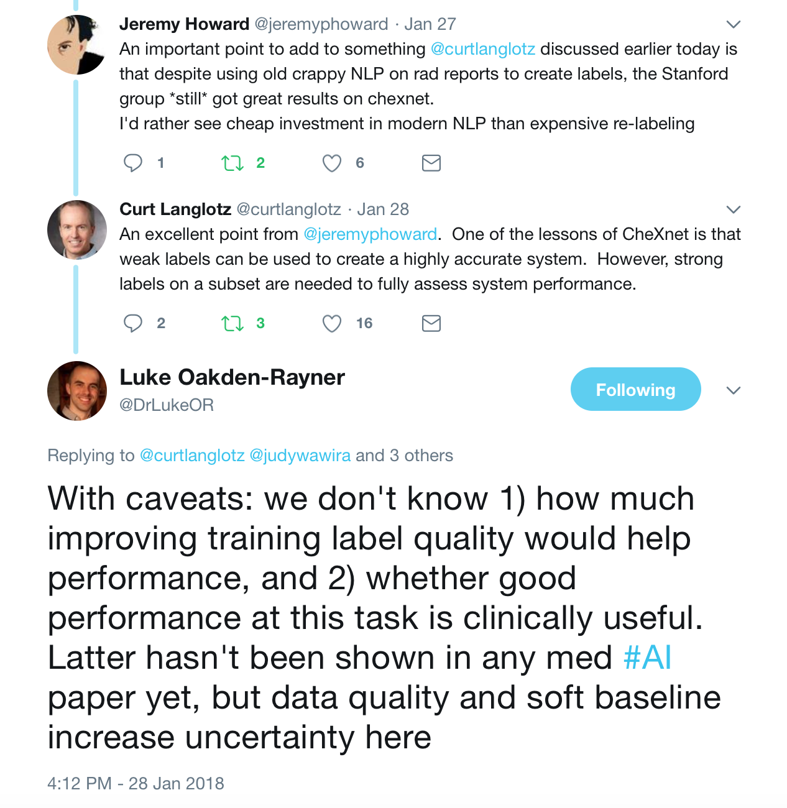Open the @jeremyphoward mention in Curt's tweet

tap(370, 234)
